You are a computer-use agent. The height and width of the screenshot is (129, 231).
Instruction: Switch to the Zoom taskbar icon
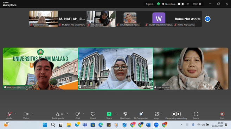point(156,125)
